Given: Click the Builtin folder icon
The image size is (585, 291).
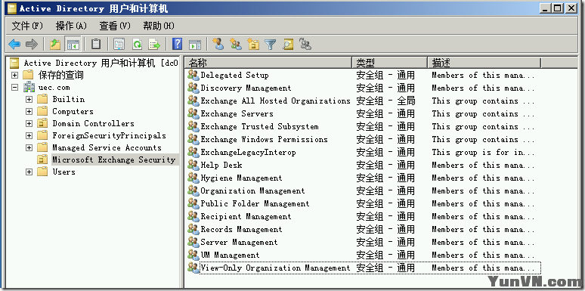Looking at the screenshot, I should (42, 99).
